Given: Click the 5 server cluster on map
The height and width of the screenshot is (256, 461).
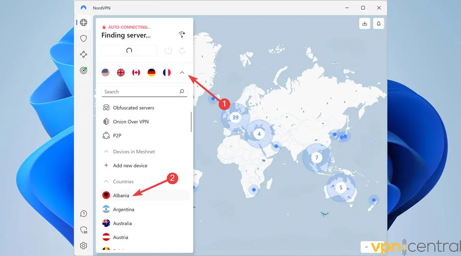Looking at the screenshot, I should click(x=341, y=187).
